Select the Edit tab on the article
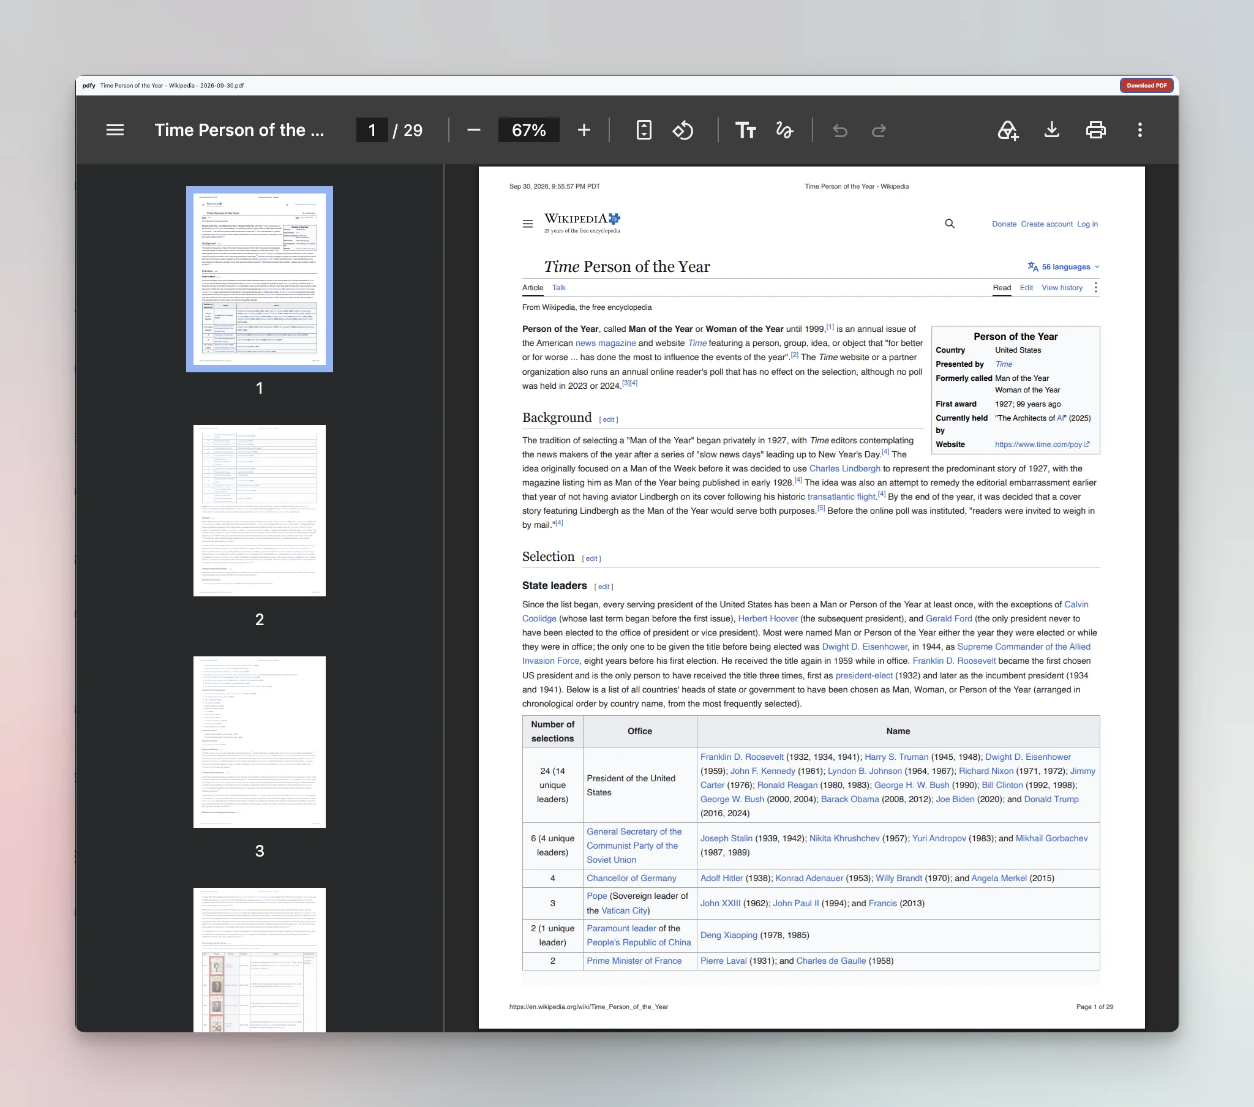 pos(1026,288)
